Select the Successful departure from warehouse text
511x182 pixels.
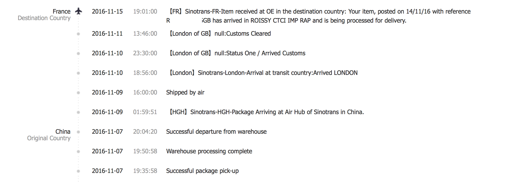[216, 132]
